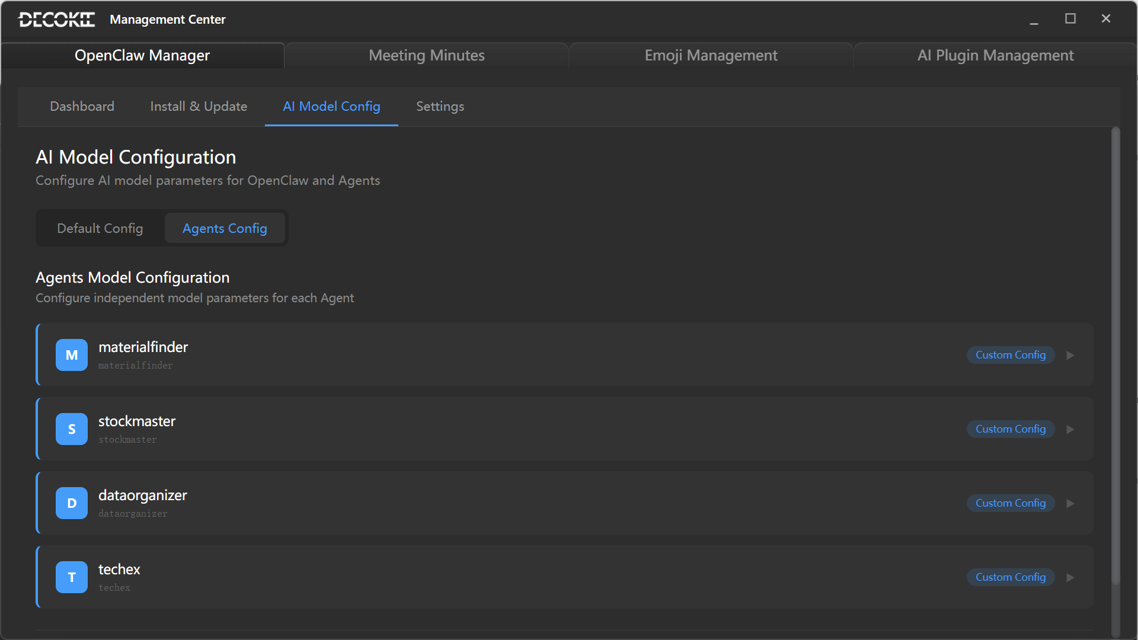
Task: Click the AI Model Configuration title
Action: [x=136, y=157]
